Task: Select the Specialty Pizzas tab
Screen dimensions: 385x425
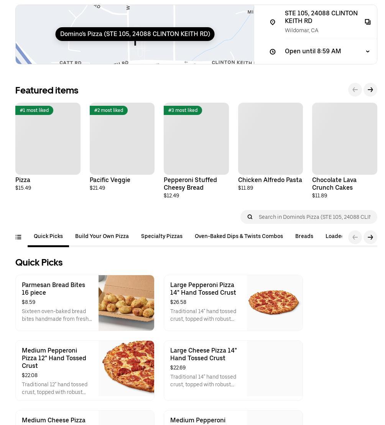Action: pyautogui.click(x=162, y=236)
